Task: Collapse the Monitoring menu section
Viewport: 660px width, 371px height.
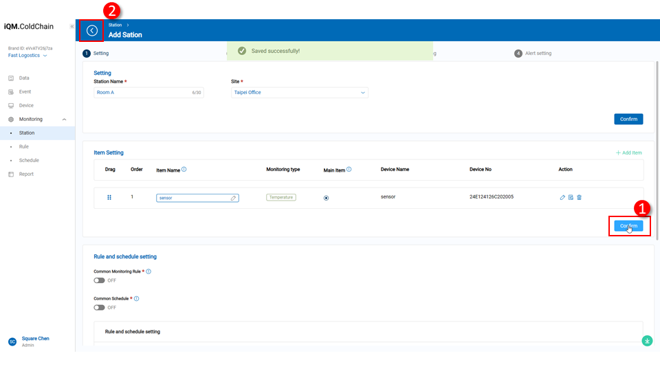Action: pyautogui.click(x=64, y=120)
